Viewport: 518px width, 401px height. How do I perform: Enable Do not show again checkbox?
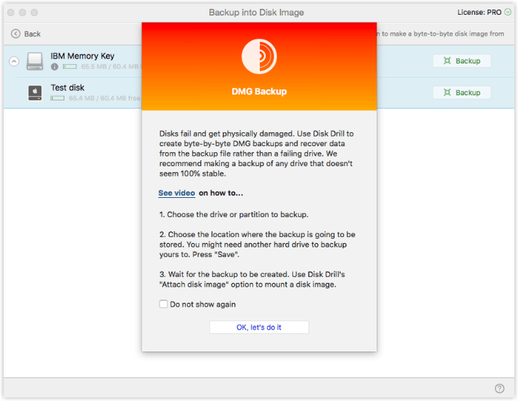[x=164, y=304]
